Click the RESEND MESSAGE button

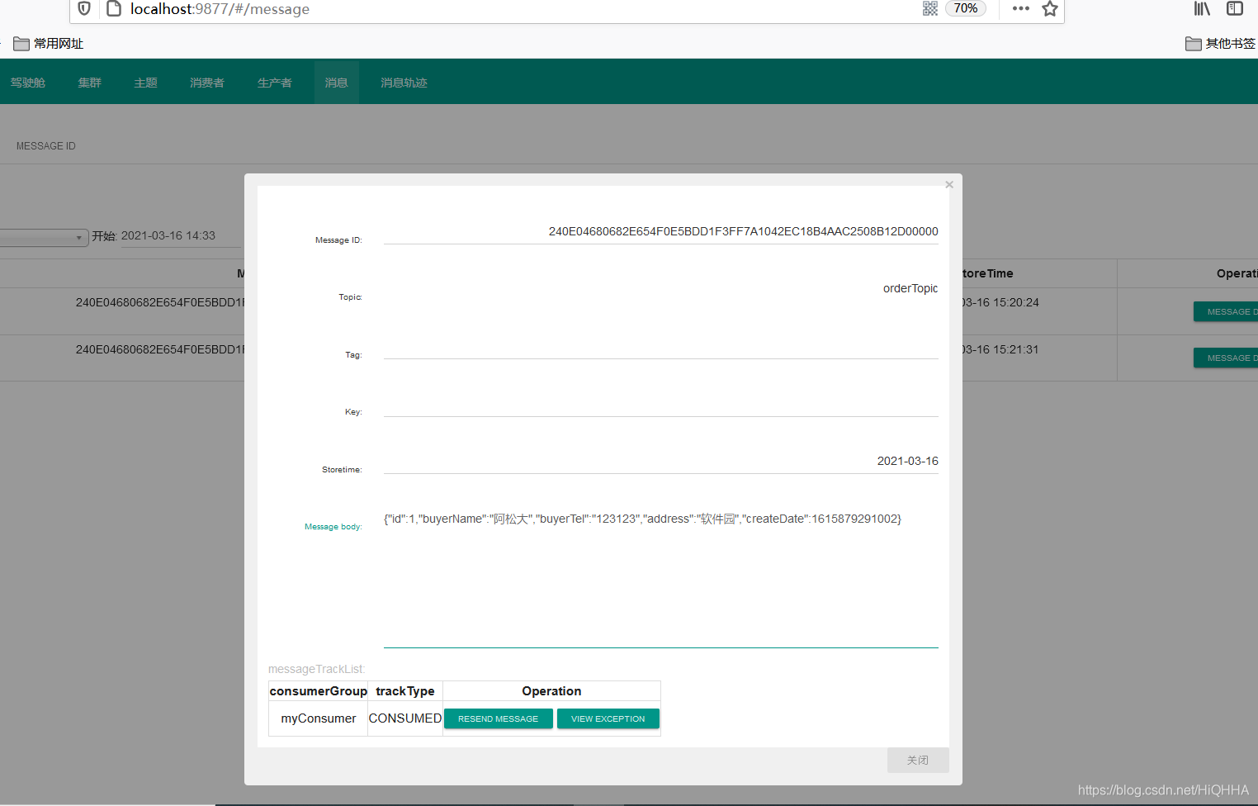[499, 719]
